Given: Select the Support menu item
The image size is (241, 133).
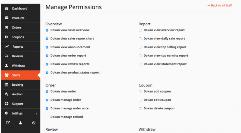Looking at the screenshot, I should tap(21, 104).
